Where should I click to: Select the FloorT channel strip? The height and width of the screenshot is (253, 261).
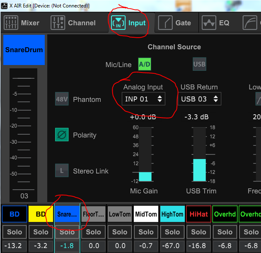pyautogui.click(x=93, y=214)
